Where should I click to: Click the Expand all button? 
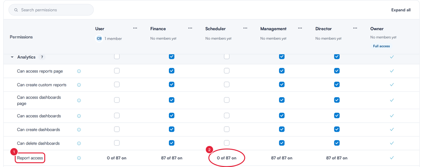tap(401, 10)
